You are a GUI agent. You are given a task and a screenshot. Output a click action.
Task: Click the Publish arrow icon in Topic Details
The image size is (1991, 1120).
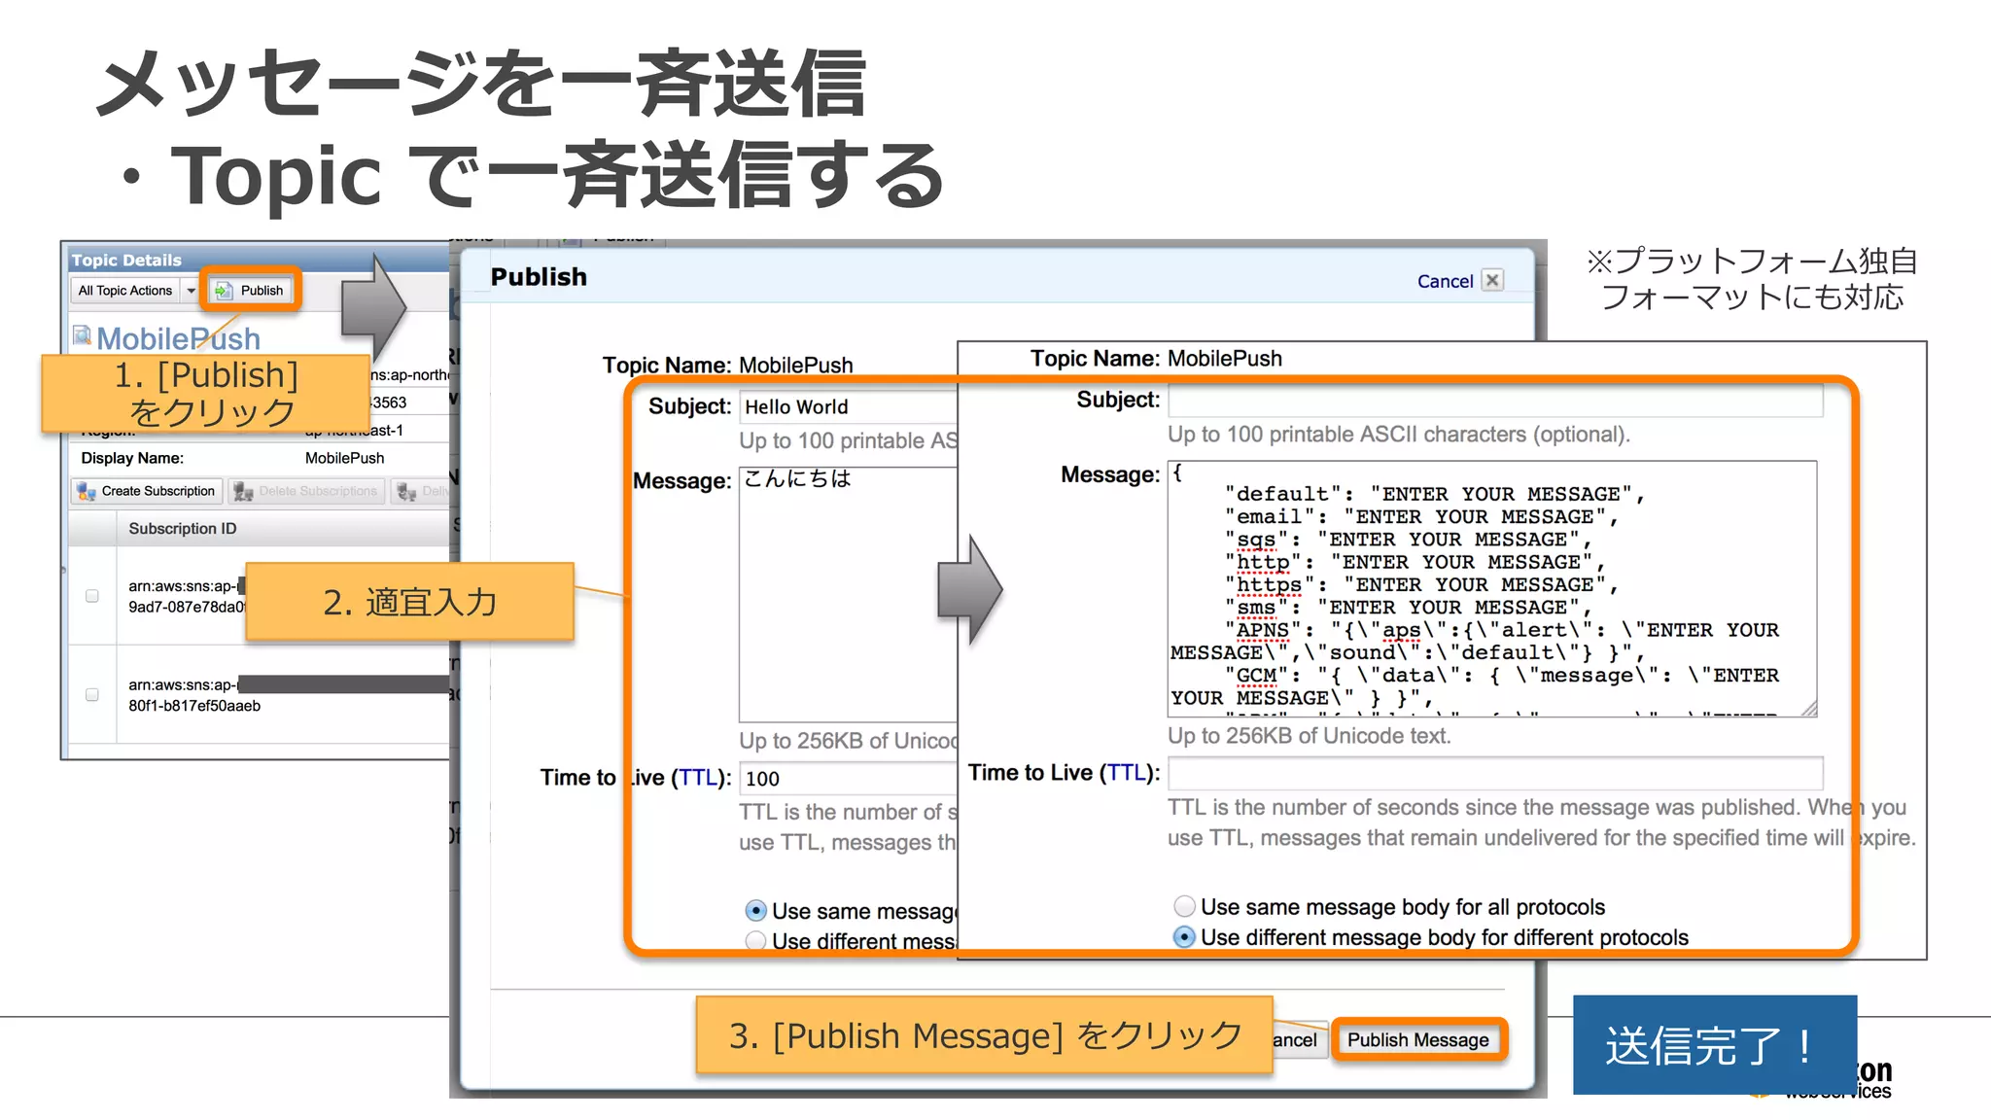pos(224,291)
